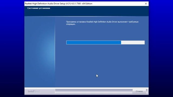Click the 'Программа установки Realtek' status message
The image size is (173, 97).
102,23
